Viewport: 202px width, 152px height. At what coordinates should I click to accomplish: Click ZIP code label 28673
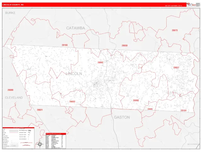click(175, 30)
